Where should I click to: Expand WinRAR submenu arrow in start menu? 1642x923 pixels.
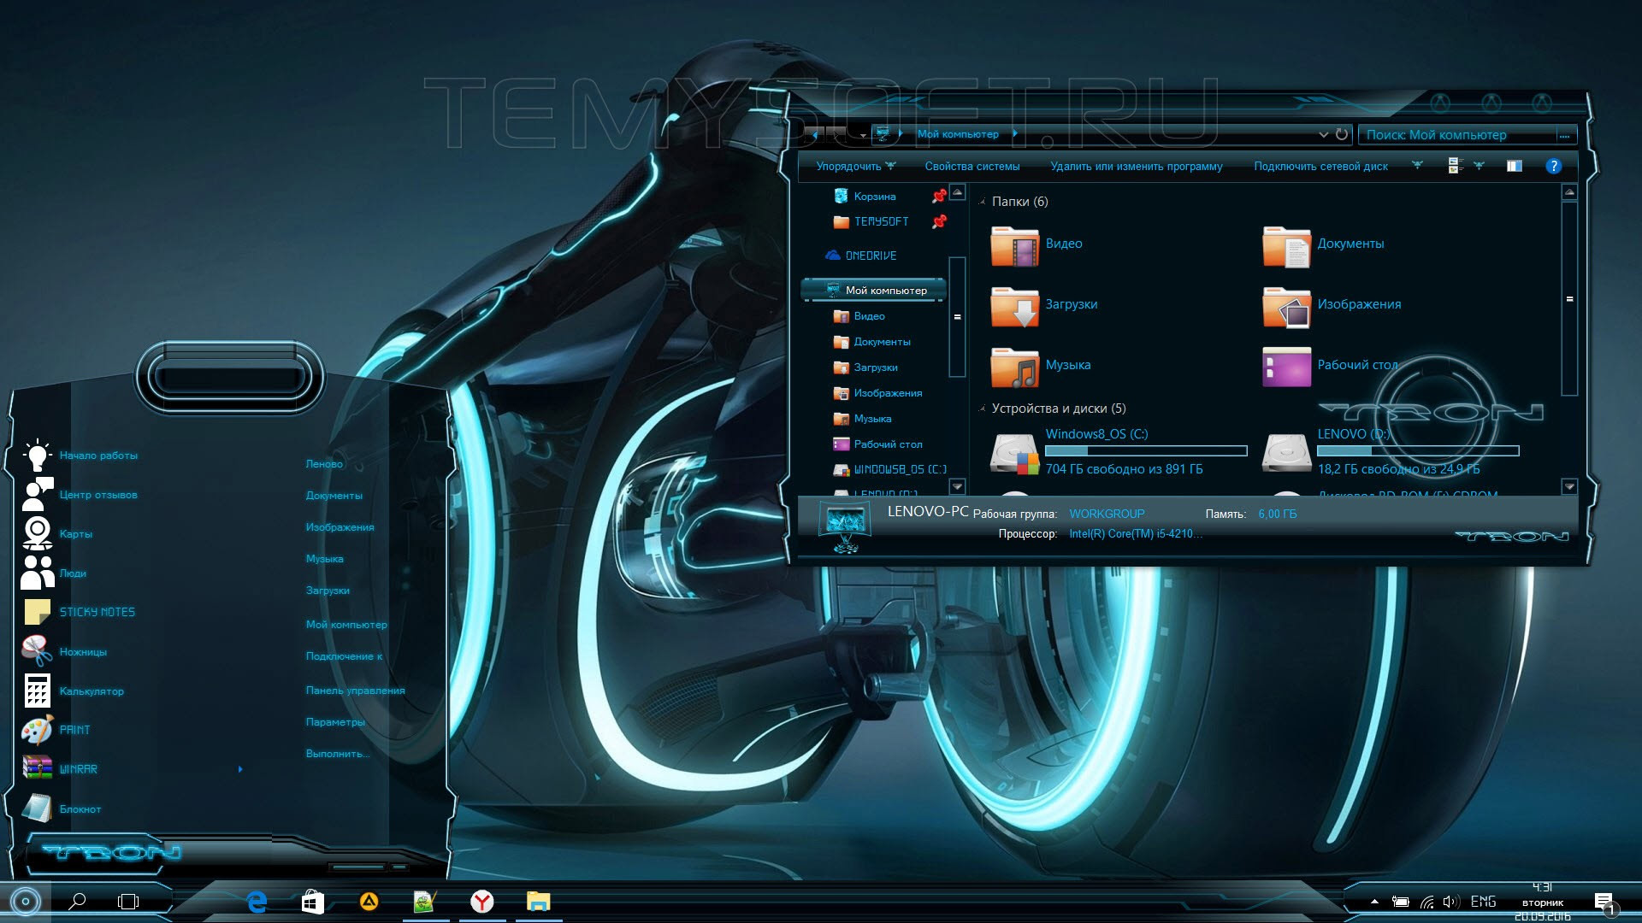(x=240, y=769)
